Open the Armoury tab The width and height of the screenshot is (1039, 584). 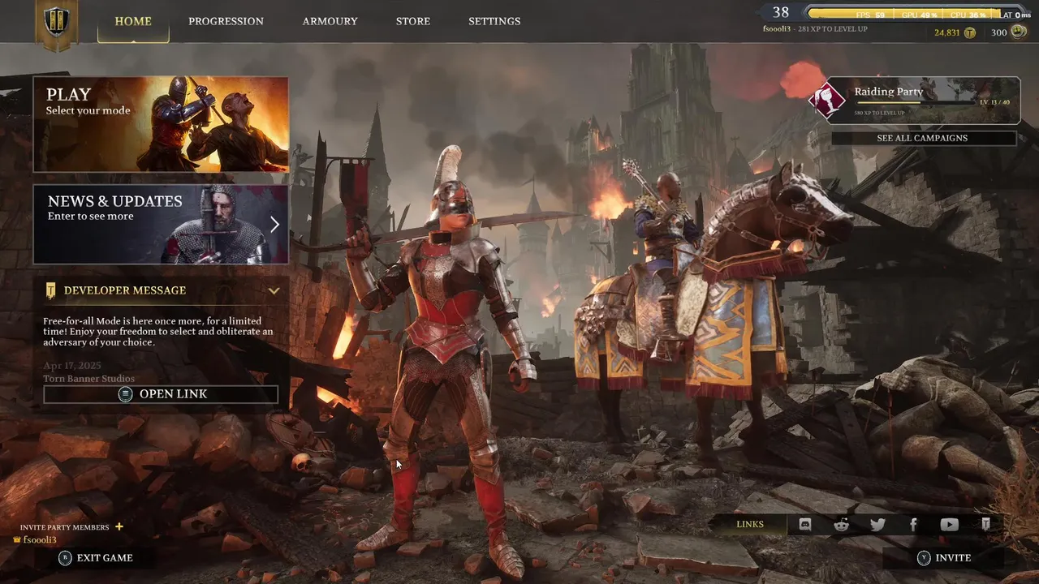pos(330,21)
